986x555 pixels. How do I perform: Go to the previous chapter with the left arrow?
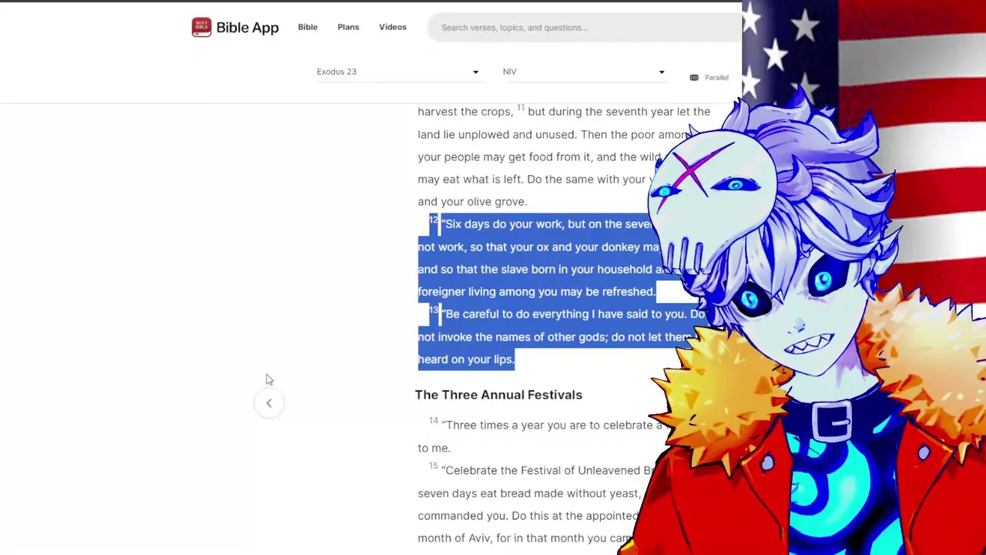tap(269, 403)
